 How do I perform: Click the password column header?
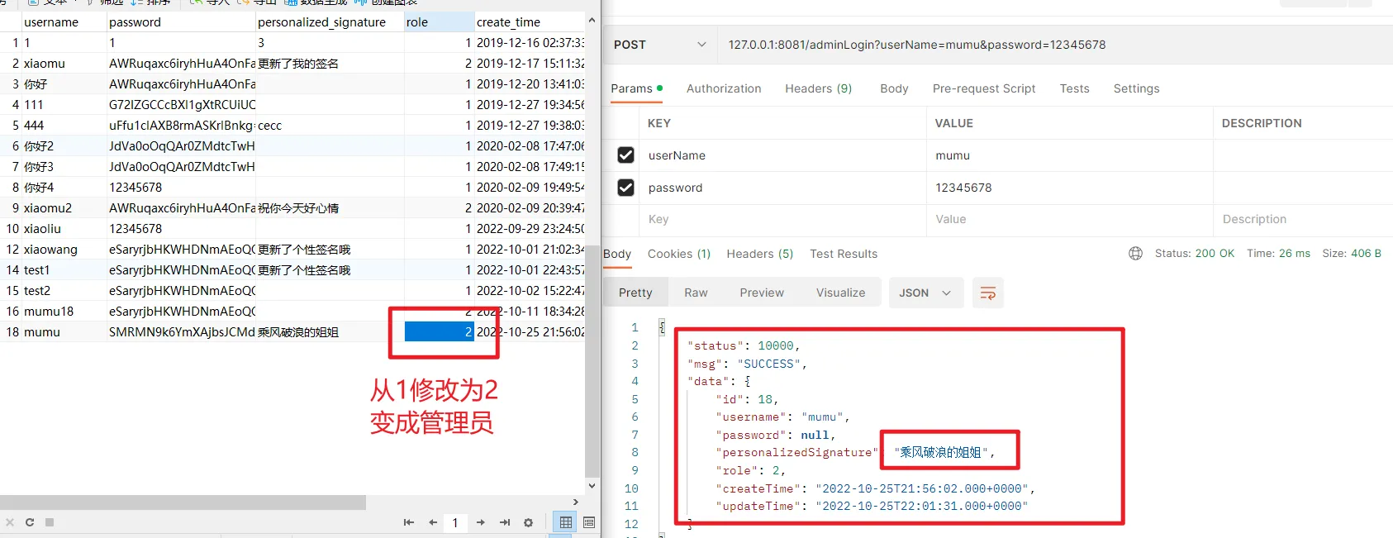tap(181, 22)
